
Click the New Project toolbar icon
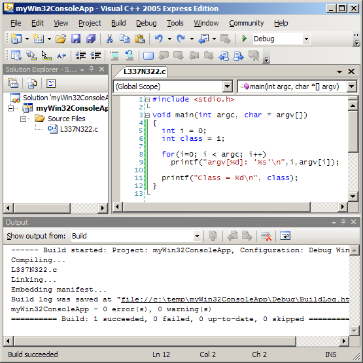pos(16,39)
